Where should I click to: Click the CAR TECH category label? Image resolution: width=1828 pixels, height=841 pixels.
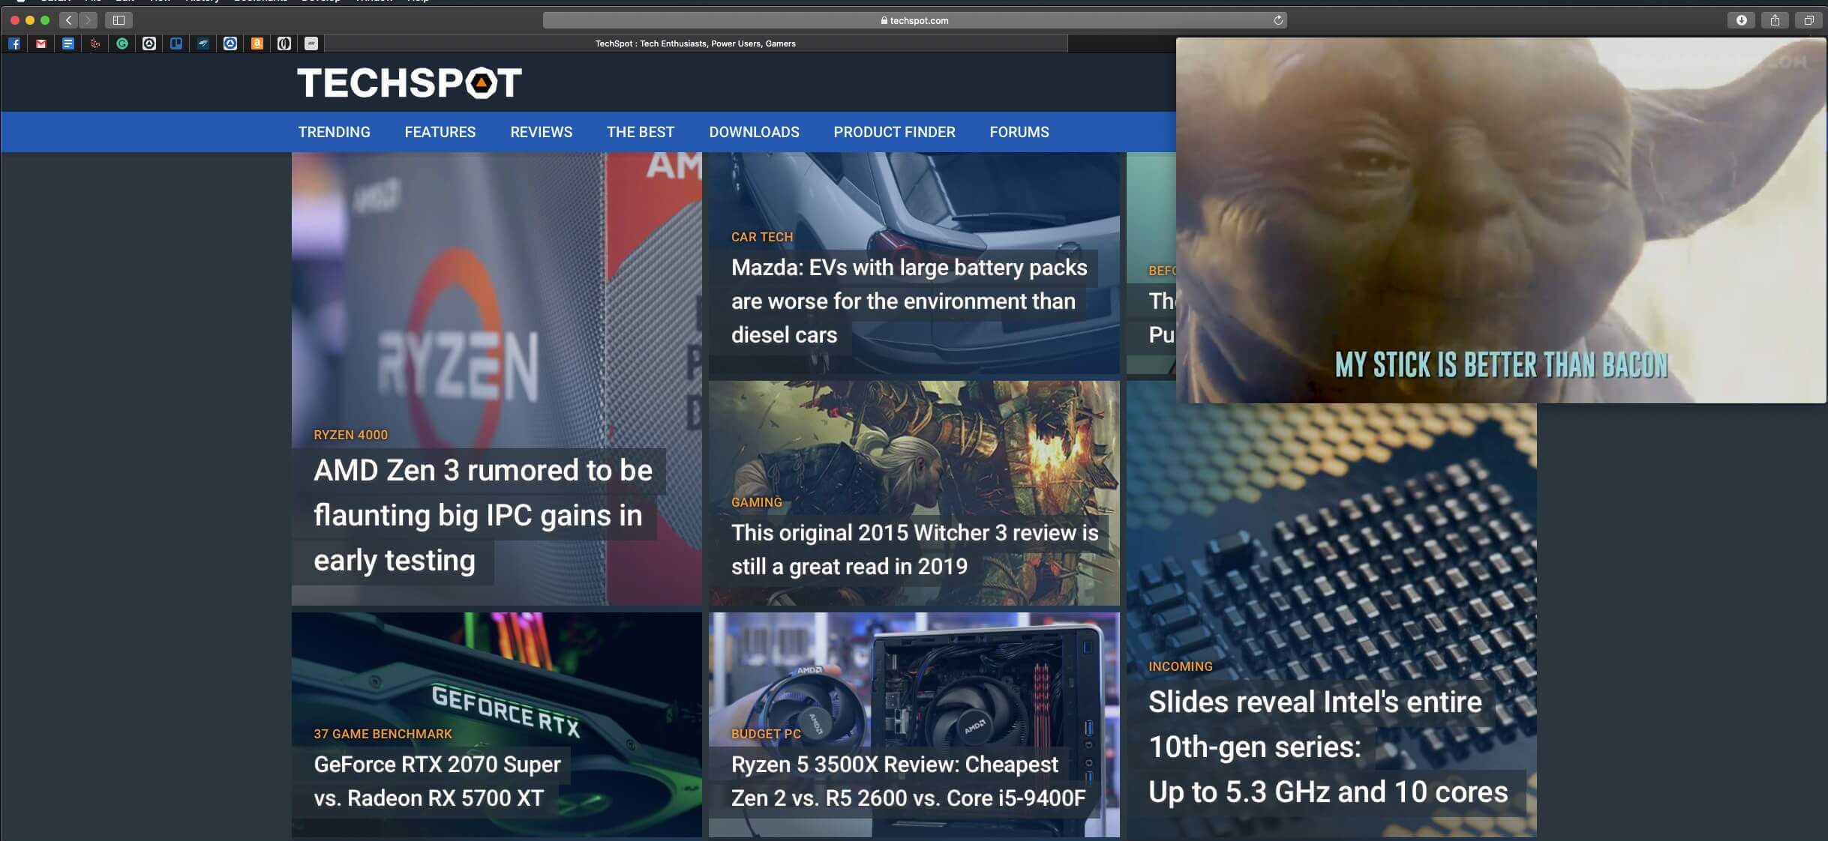coord(761,237)
